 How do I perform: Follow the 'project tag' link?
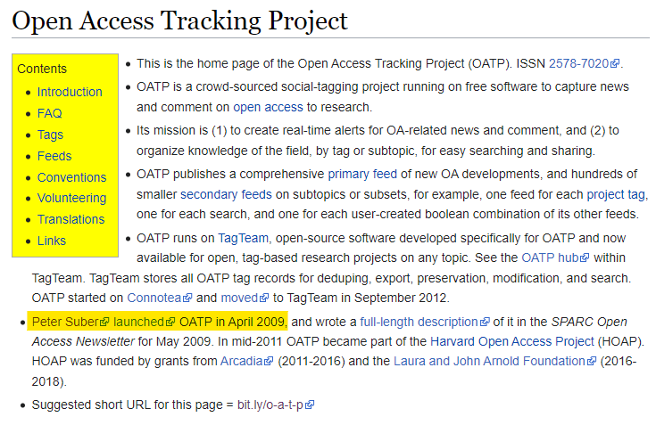click(616, 194)
